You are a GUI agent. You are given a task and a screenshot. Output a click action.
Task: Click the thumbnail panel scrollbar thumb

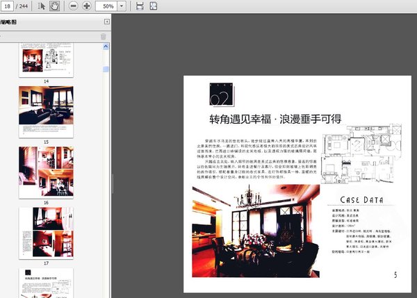[x=106, y=69]
